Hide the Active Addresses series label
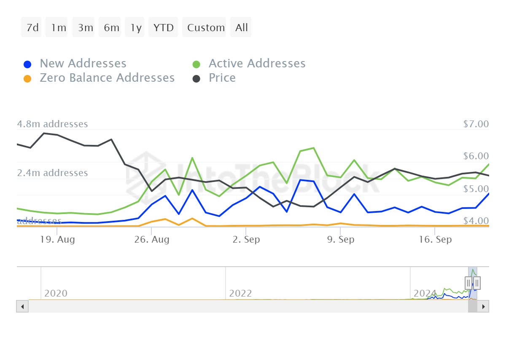Image resolution: width=506 pixels, height=337 pixels. coord(257,64)
